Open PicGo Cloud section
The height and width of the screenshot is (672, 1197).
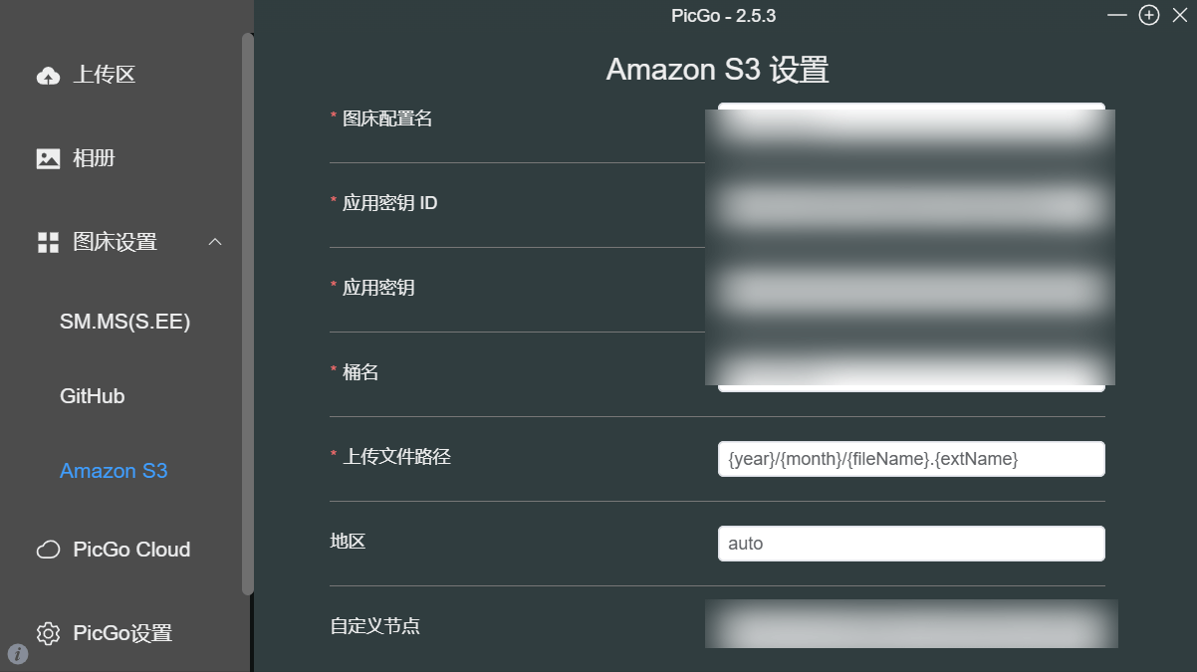131,550
